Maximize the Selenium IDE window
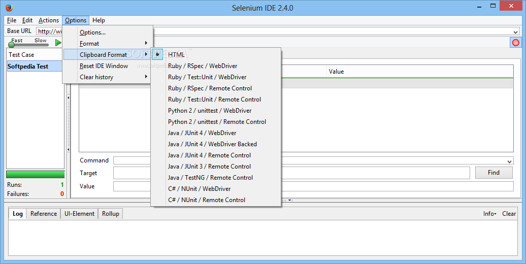 tap(493, 6)
